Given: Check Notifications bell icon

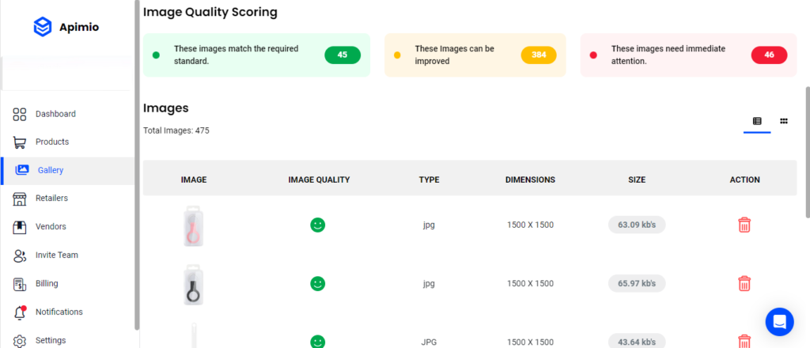Looking at the screenshot, I should (x=21, y=312).
